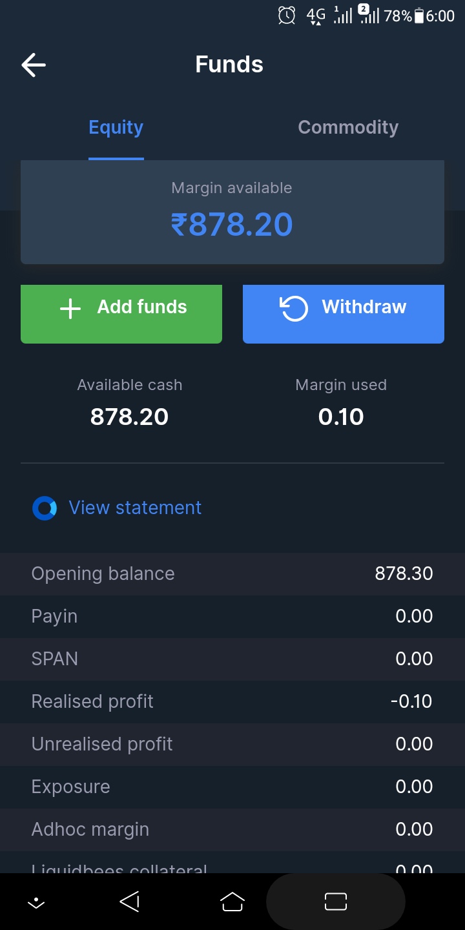Tap the alarm clock status icon

coord(287,15)
